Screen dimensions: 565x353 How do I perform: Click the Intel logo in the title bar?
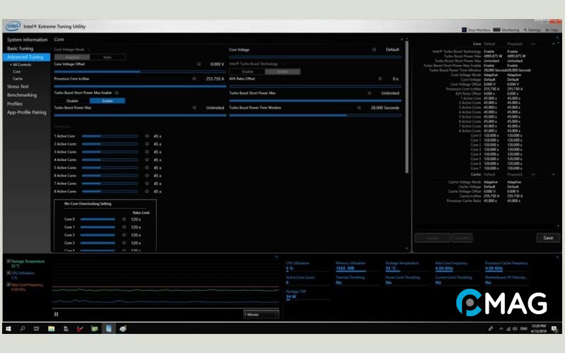coord(13,26)
